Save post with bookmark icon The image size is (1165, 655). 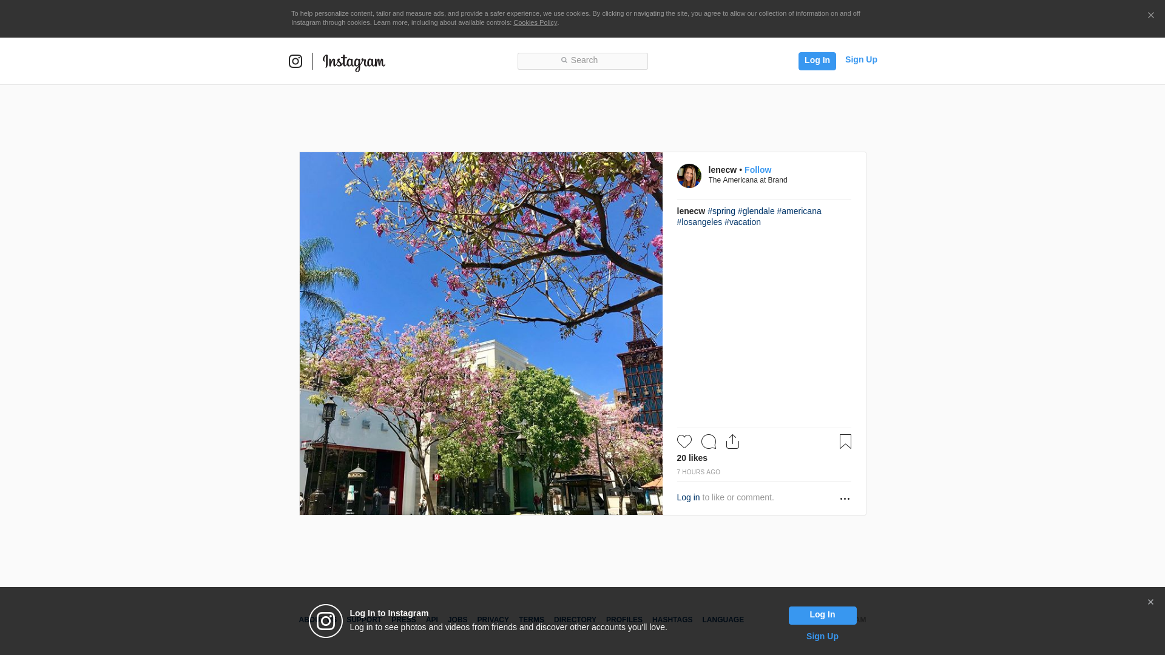(845, 442)
